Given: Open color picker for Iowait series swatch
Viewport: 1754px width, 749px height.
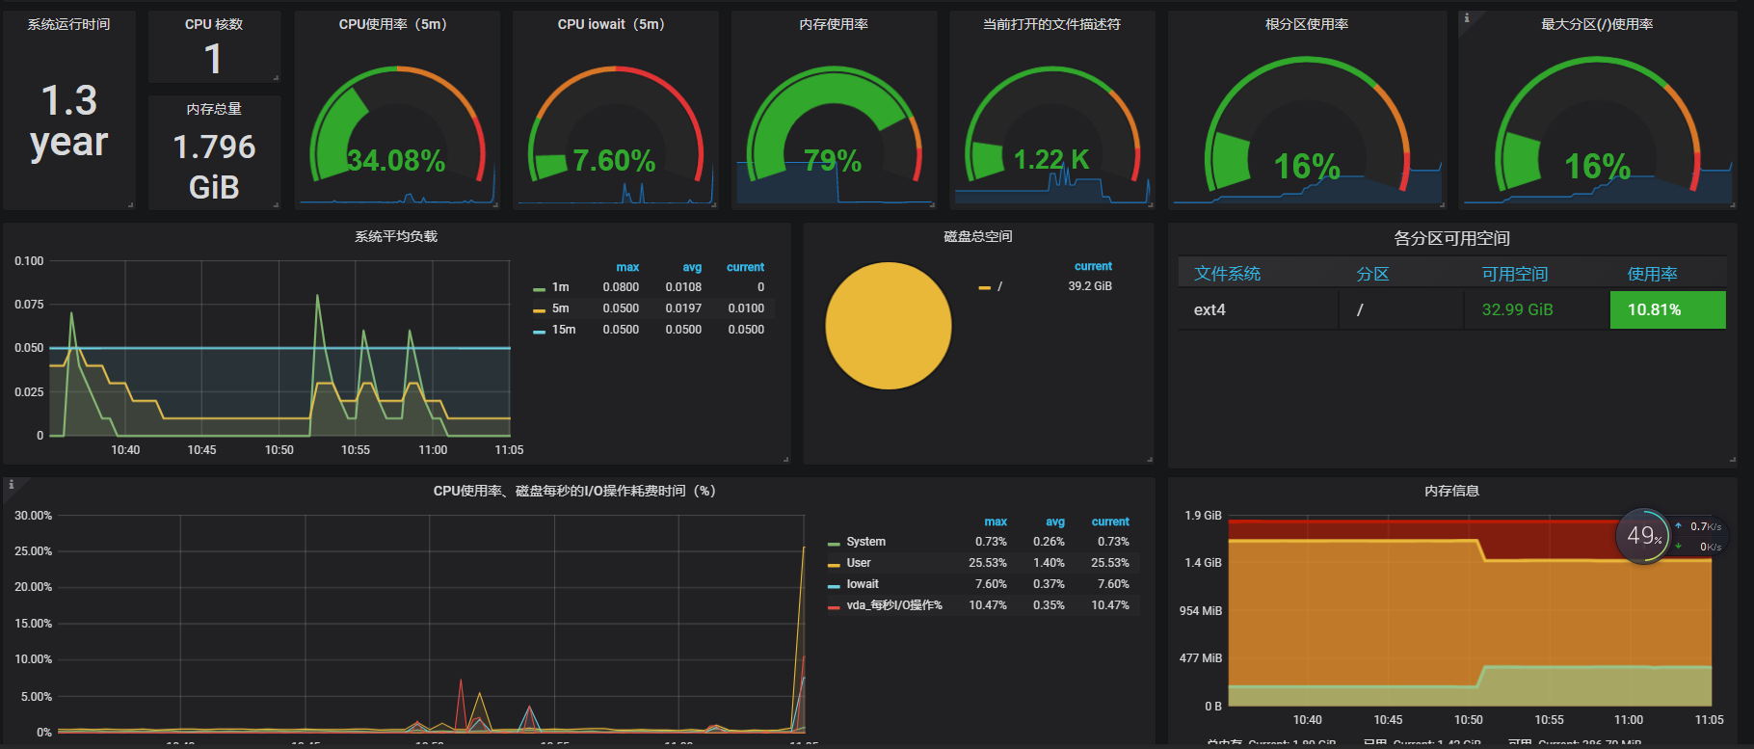Looking at the screenshot, I should tap(834, 585).
